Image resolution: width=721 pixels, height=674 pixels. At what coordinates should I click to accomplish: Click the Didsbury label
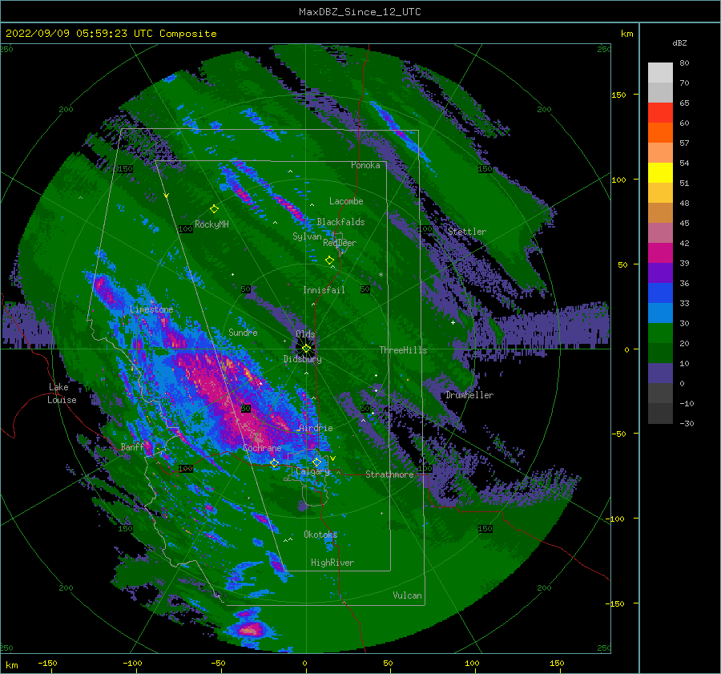[302, 359]
